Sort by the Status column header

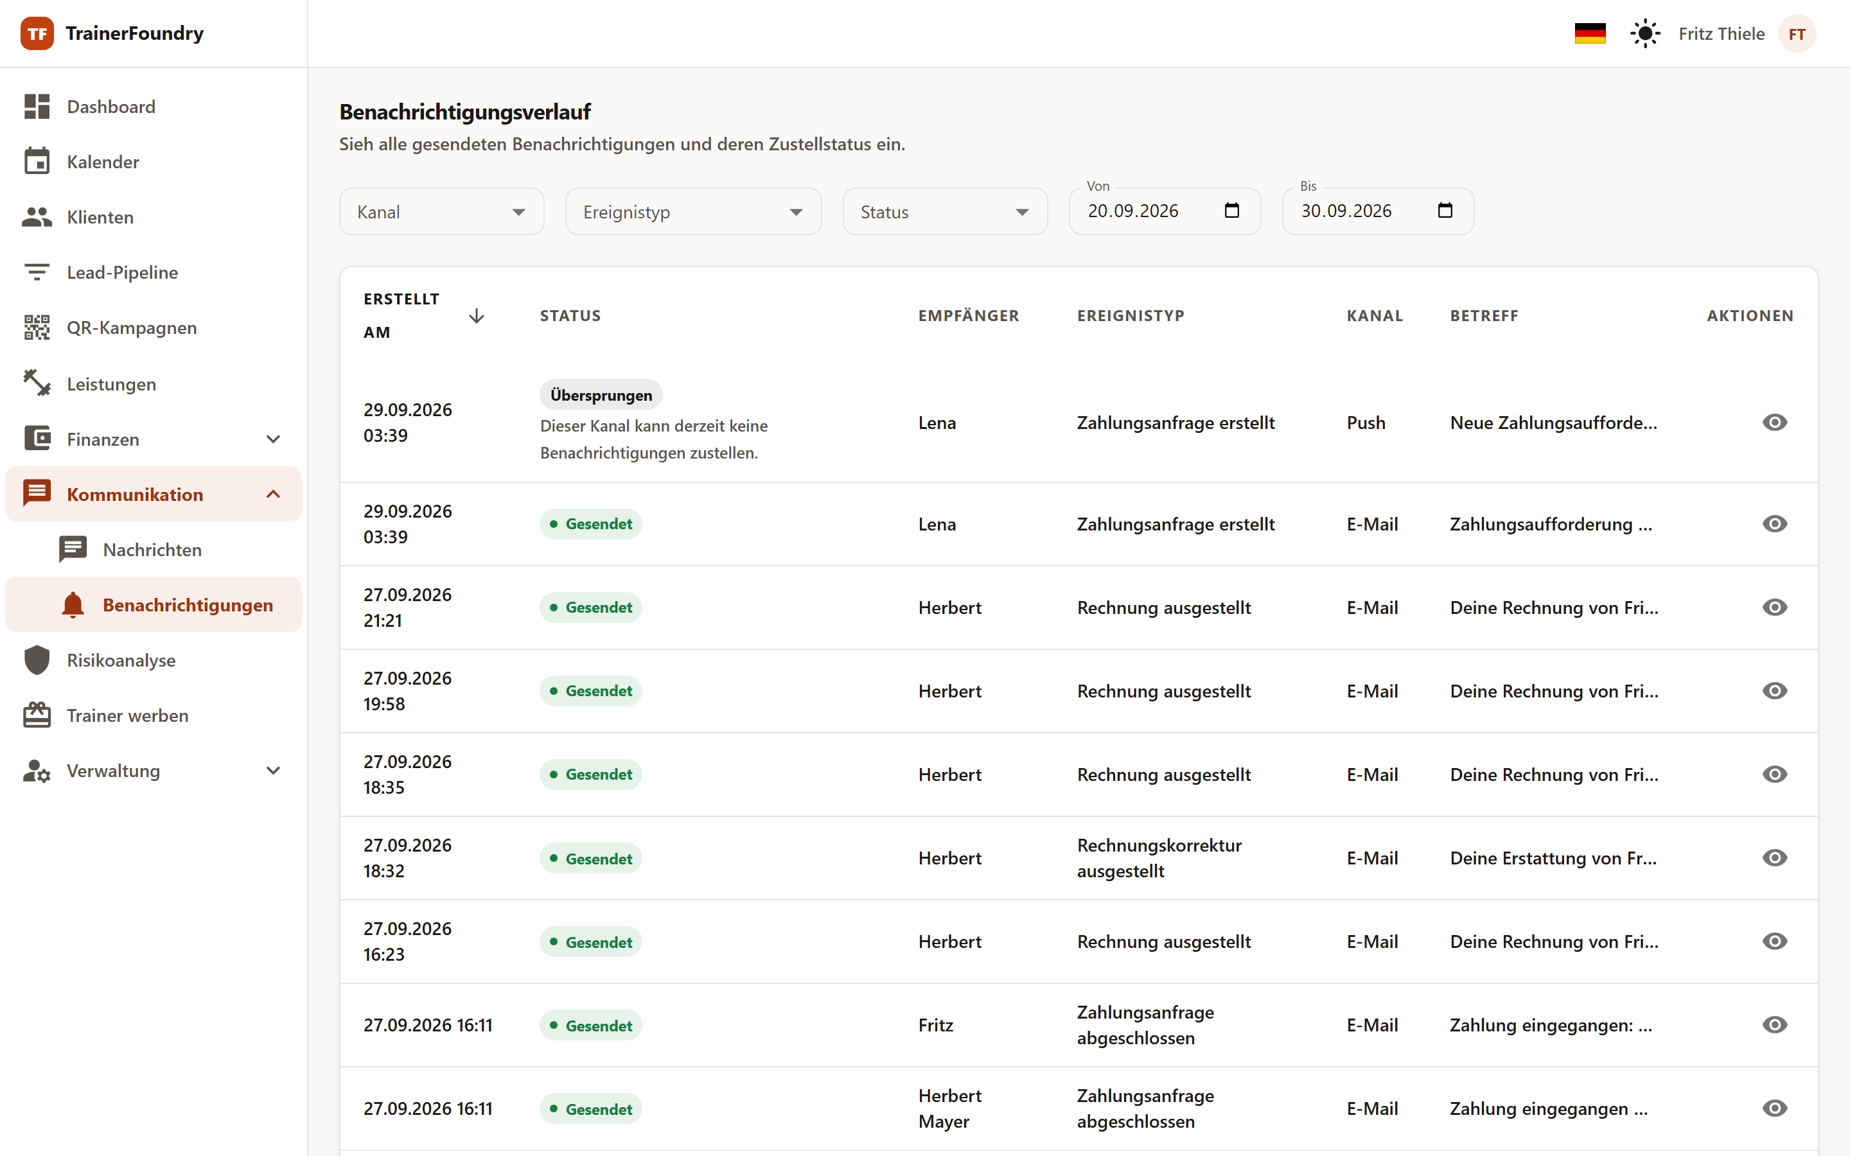pos(570,316)
